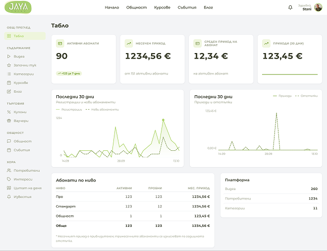Viewport: 327px width, 251px height.
Task: Click the Започни тук star icon
Action: tap(9, 65)
